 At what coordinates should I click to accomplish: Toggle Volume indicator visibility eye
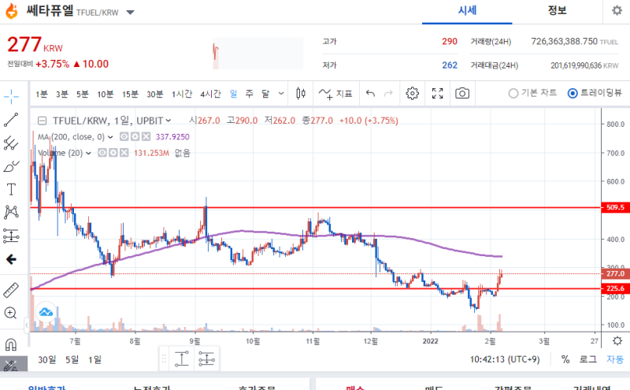102,153
